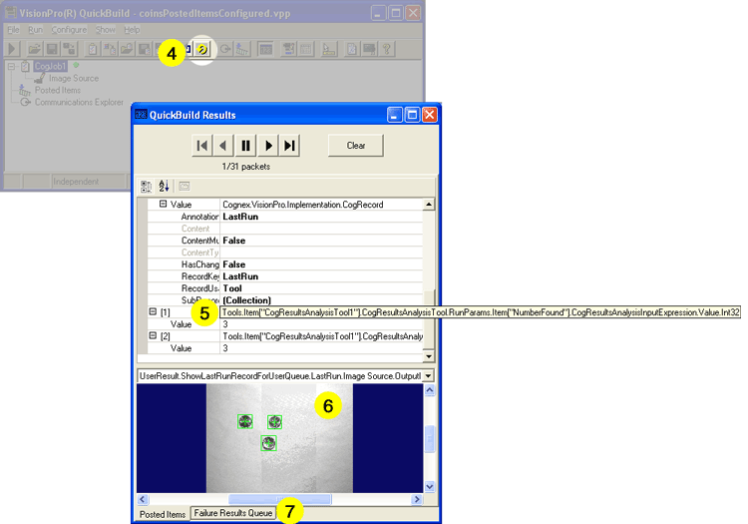Click the greyed Content row label
This screenshot has height=524, width=748.
tap(195, 229)
